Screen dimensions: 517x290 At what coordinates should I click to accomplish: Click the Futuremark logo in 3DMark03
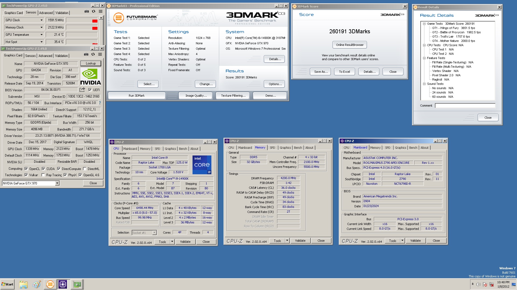(135, 18)
